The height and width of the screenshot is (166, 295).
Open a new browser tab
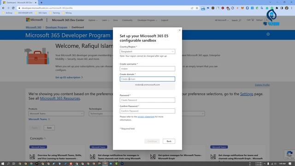[x=41, y=3]
